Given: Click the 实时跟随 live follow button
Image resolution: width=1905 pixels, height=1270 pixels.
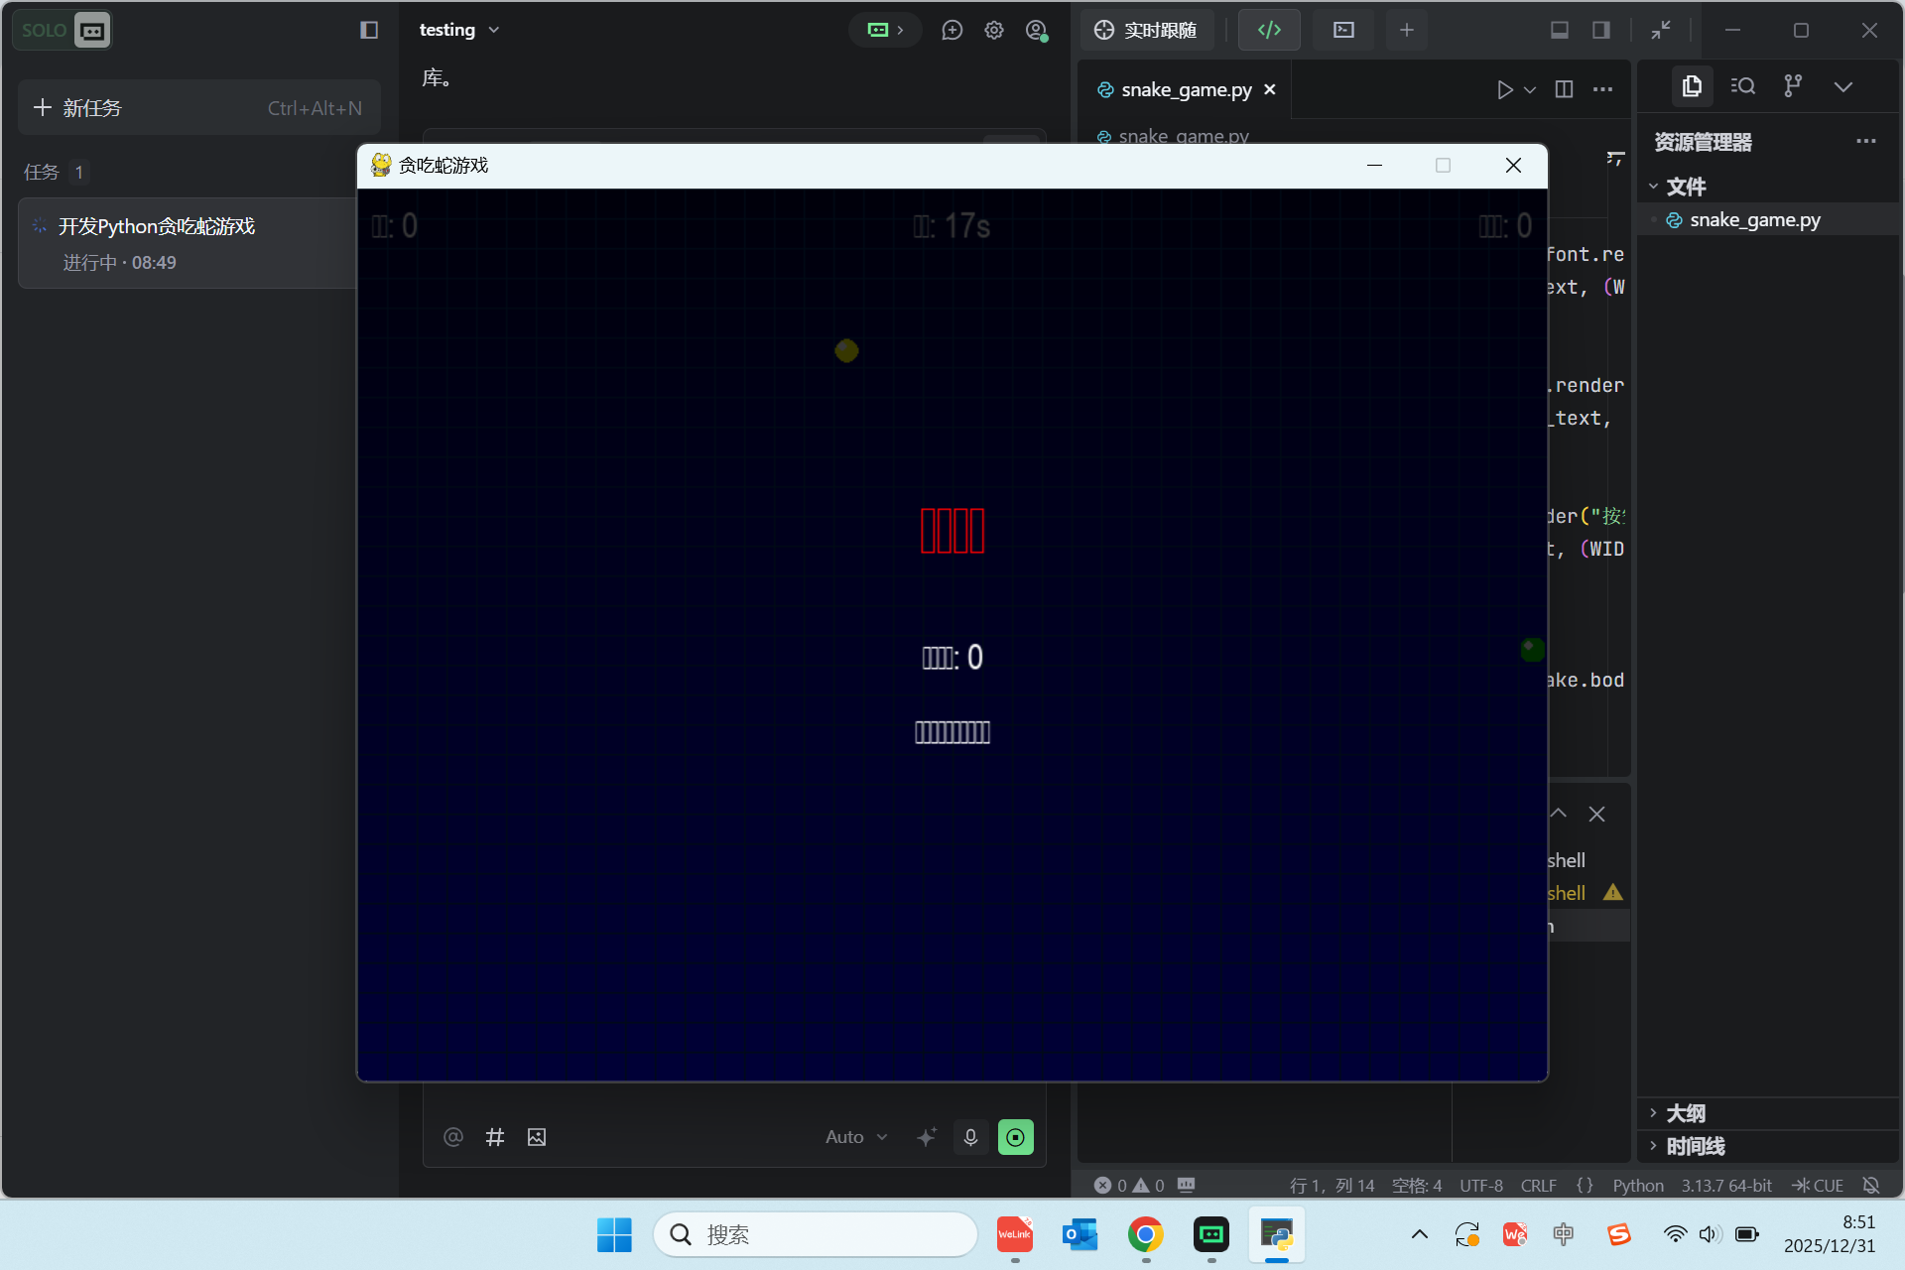Looking at the screenshot, I should (1146, 30).
